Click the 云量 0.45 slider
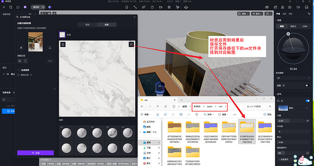Screen dimensions: 314x166 (291, 121)
